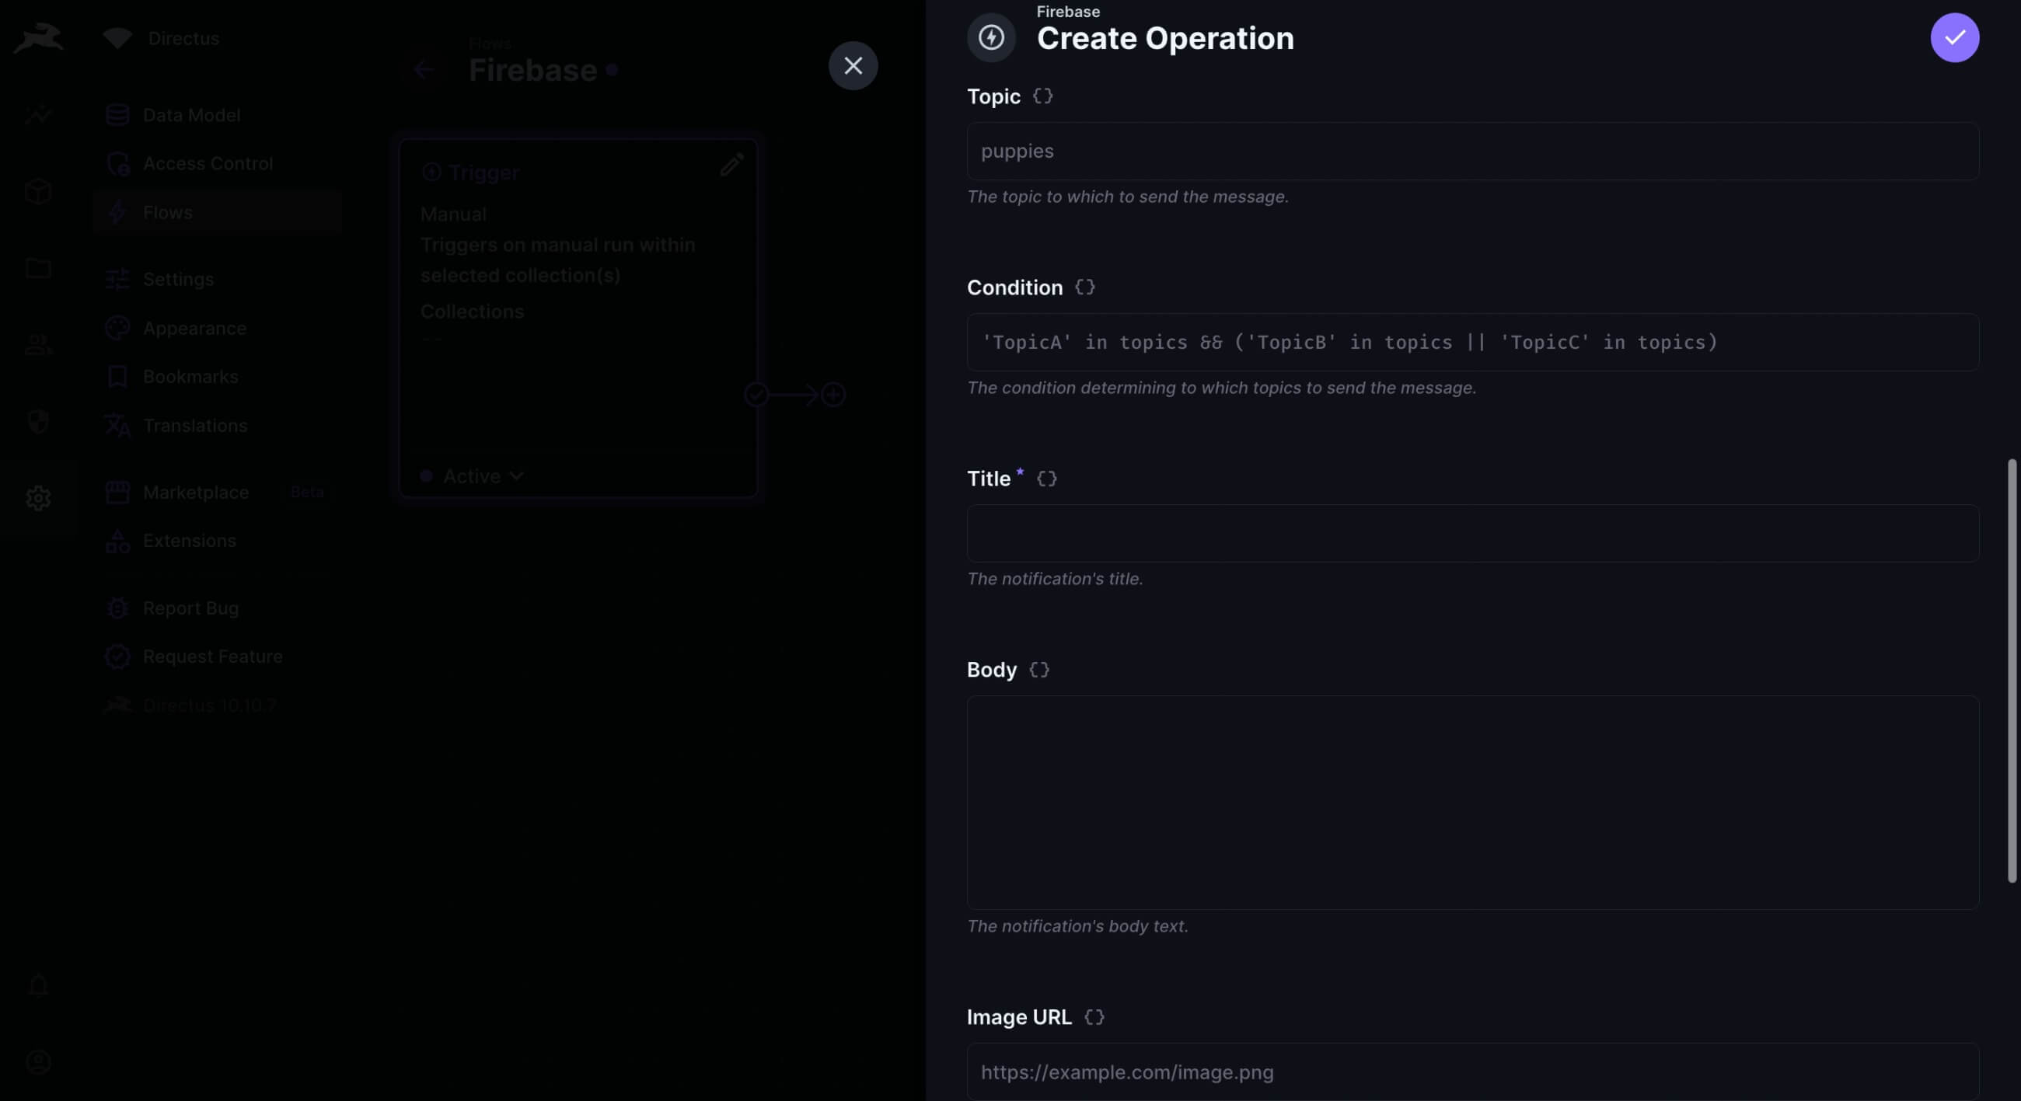The width and height of the screenshot is (2021, 1101).
Task: Focus the Condition code input
Action: click(1471, 343)
